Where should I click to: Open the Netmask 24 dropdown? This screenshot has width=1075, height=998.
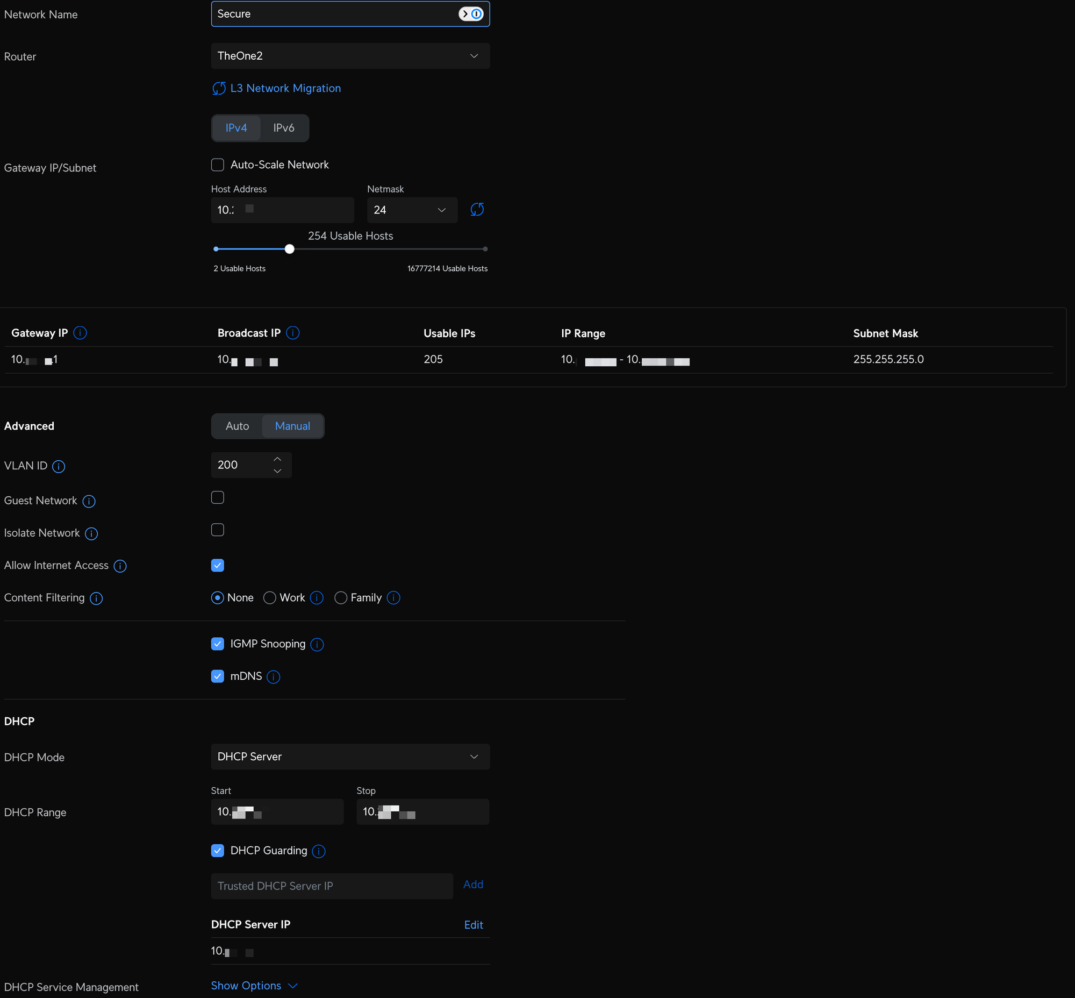coord(411,210)
